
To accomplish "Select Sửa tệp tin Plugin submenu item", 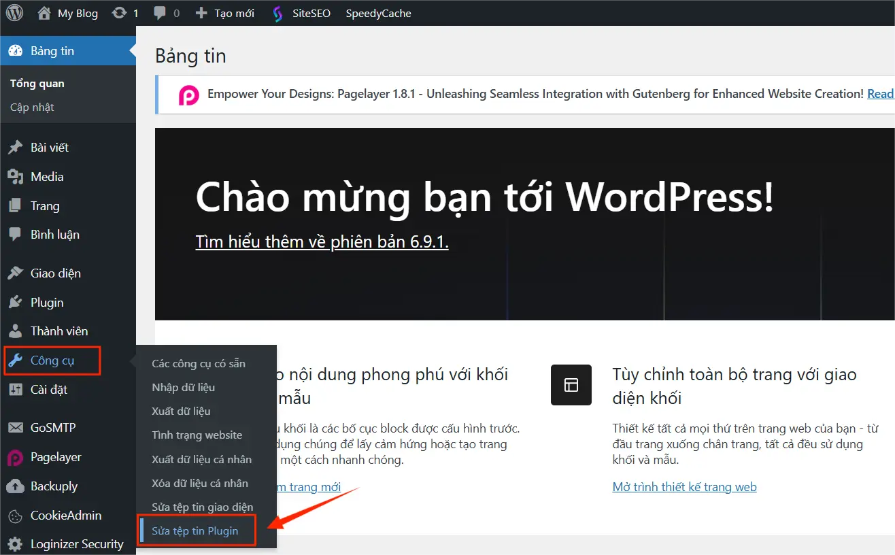I will pyautogui.click(x=195, y=531).
